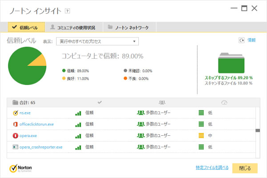Viewport: 267px width, 178px height.
Task: Click the orange 不良 legend dot
Action: 125,78
